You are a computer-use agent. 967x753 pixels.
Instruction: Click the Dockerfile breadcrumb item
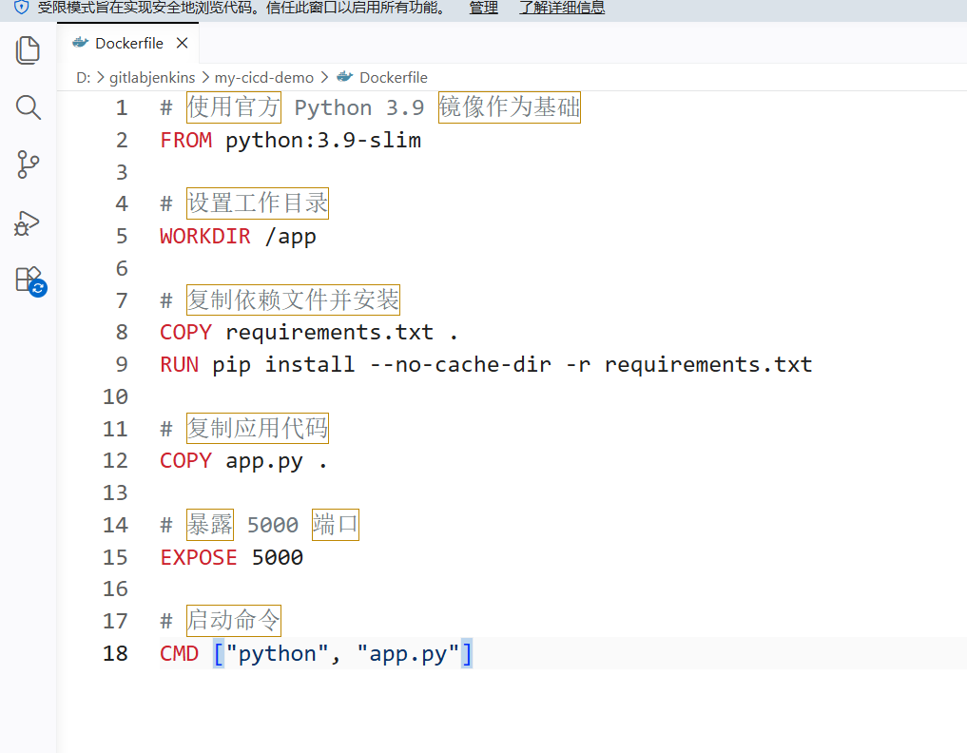394,78
